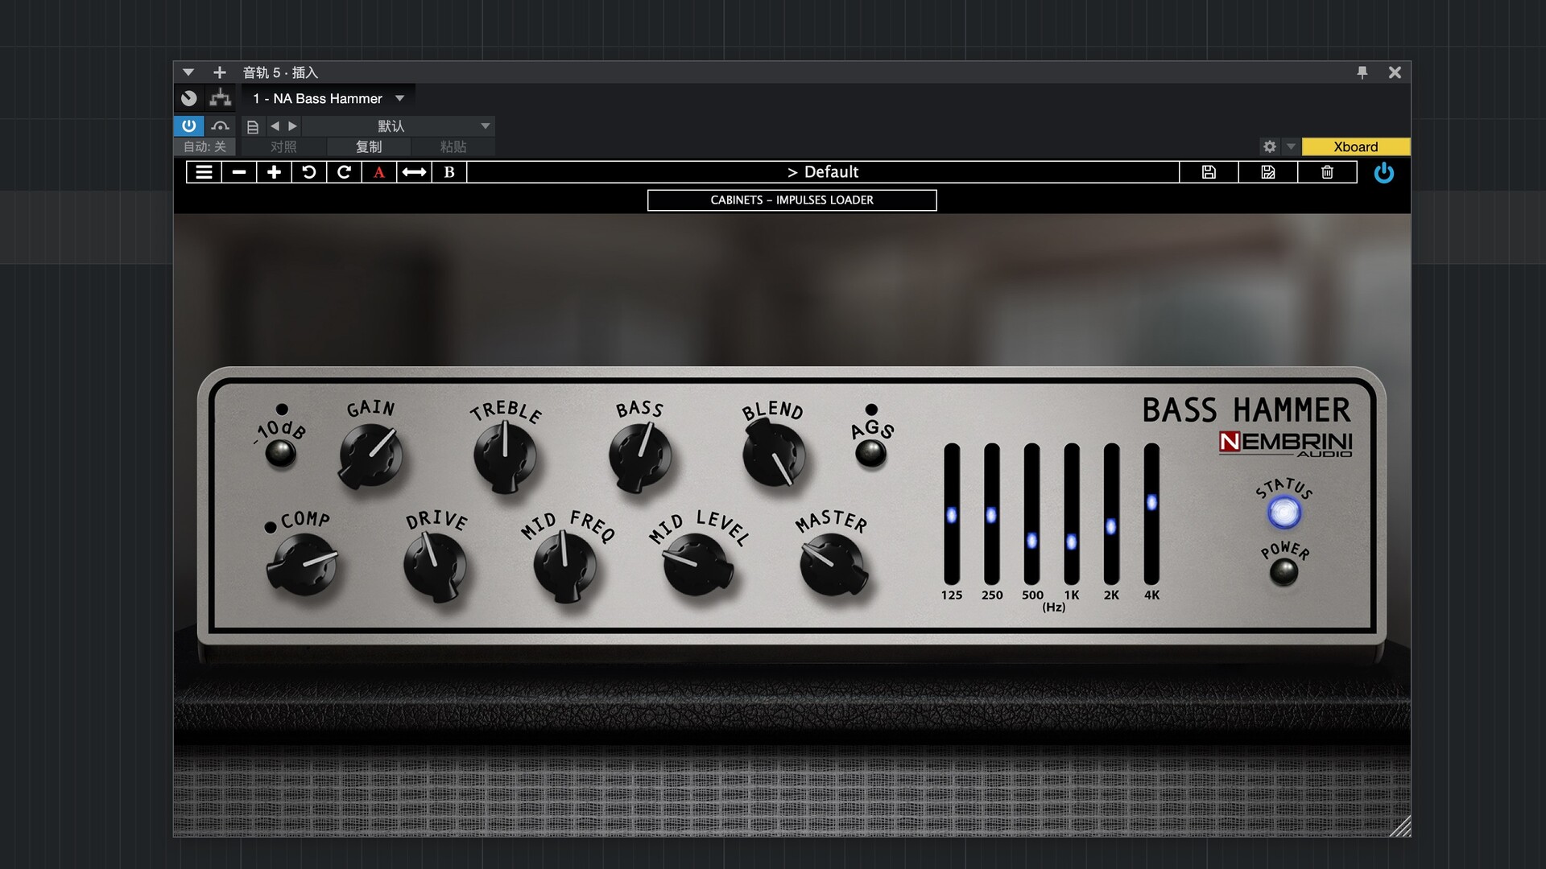Select the A preset slot
Viewport: 1546px width, 869px height.
379,172
